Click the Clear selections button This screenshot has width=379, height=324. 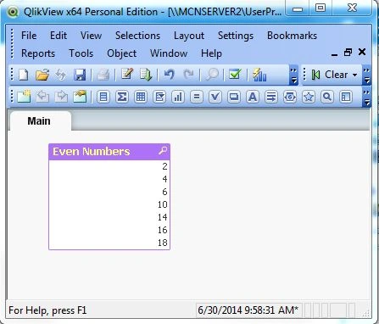click(x=330, y=75)
